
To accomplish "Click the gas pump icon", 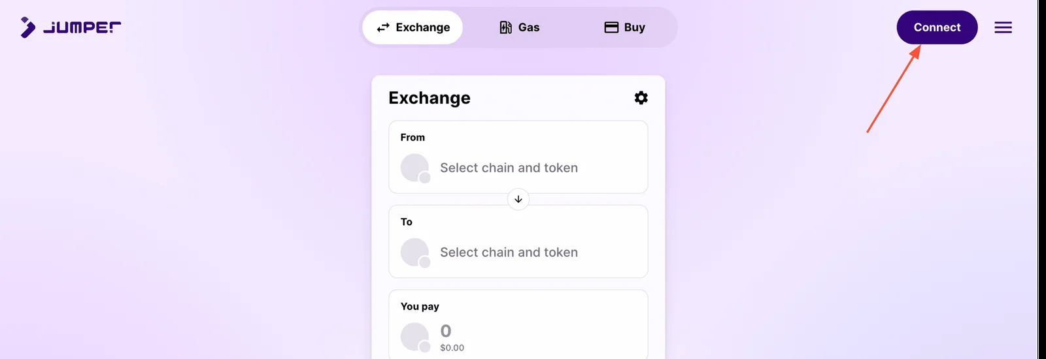I will click(x=505, y=27).
